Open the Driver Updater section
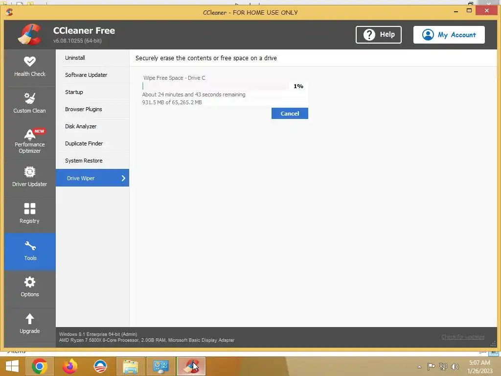 pos(30,177)
